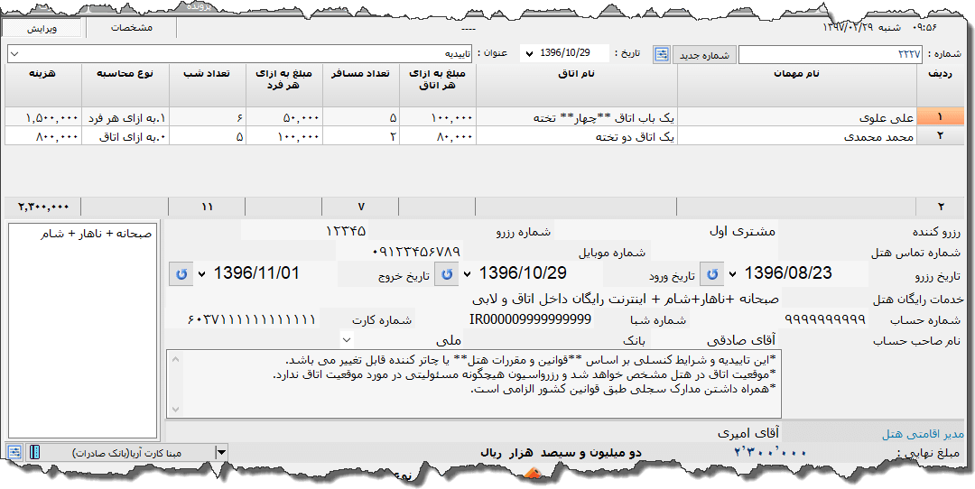Viewport: 975px width, 489px height.
Task: Click the نام مهمان column header
Action: click(798, 85)
